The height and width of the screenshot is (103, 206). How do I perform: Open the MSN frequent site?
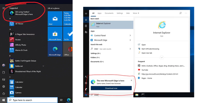[x=162, y=66]
